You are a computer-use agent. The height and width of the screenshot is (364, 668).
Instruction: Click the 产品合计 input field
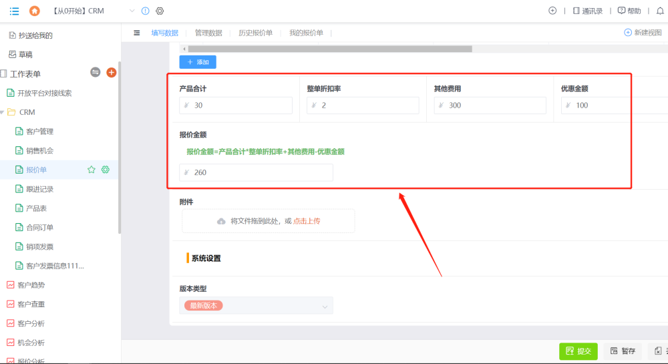tap(236, 105)
